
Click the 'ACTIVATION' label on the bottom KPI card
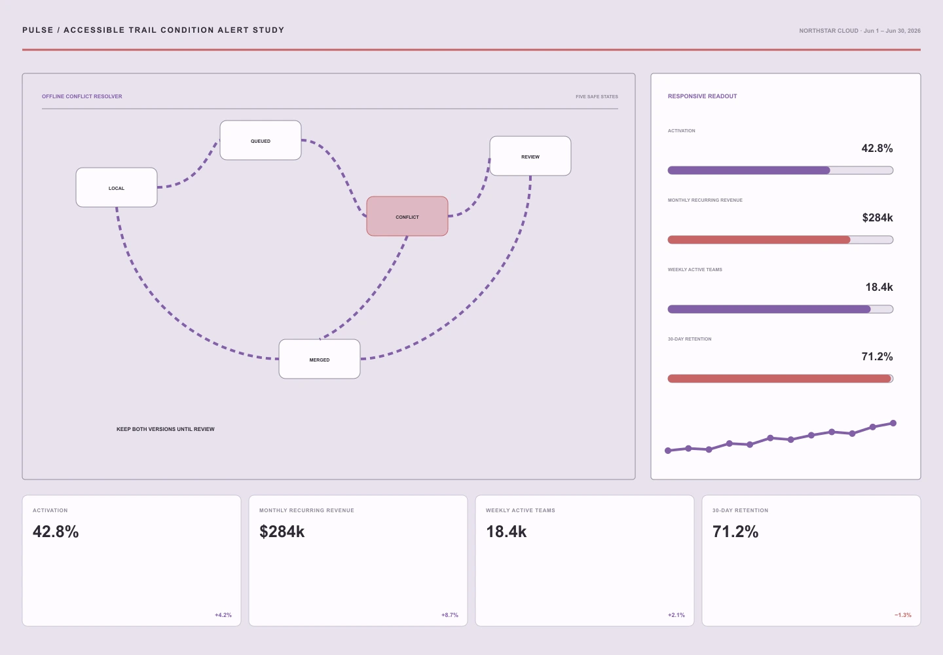click(x=50, y=510)
